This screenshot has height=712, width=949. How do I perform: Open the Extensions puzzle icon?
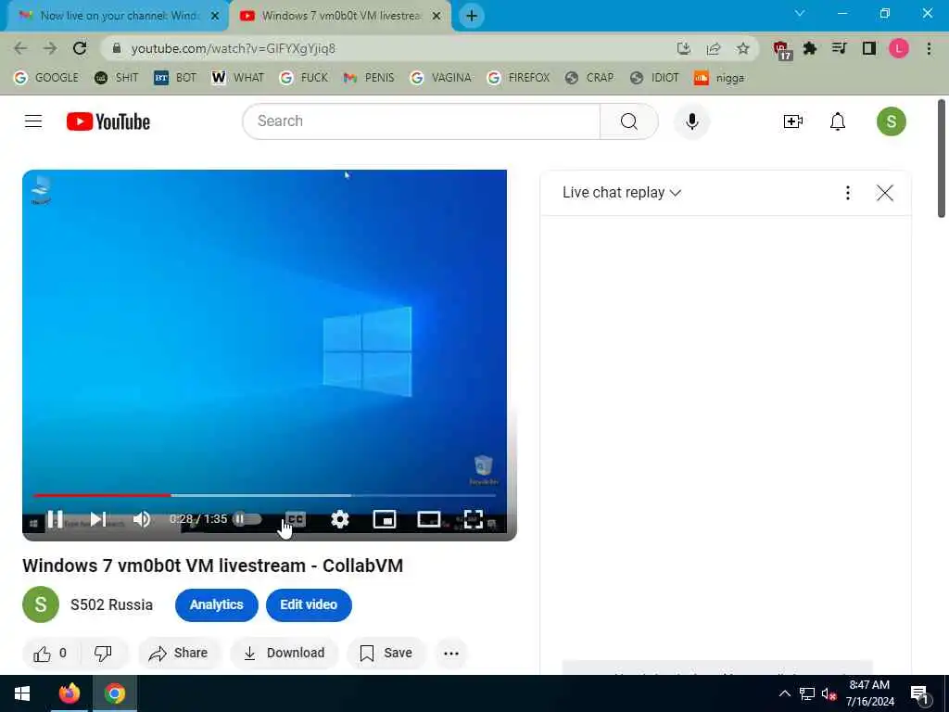point(810,48)
